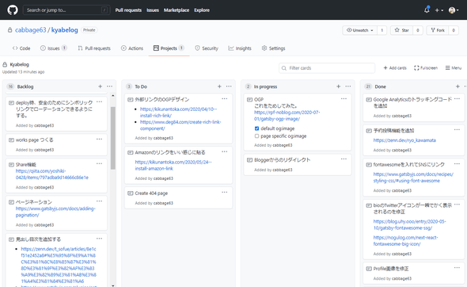Viewport: 467px width, 287px height.
Task: Open options for Bloggerからのリダイレクト card
Action: tap(344, 159)
